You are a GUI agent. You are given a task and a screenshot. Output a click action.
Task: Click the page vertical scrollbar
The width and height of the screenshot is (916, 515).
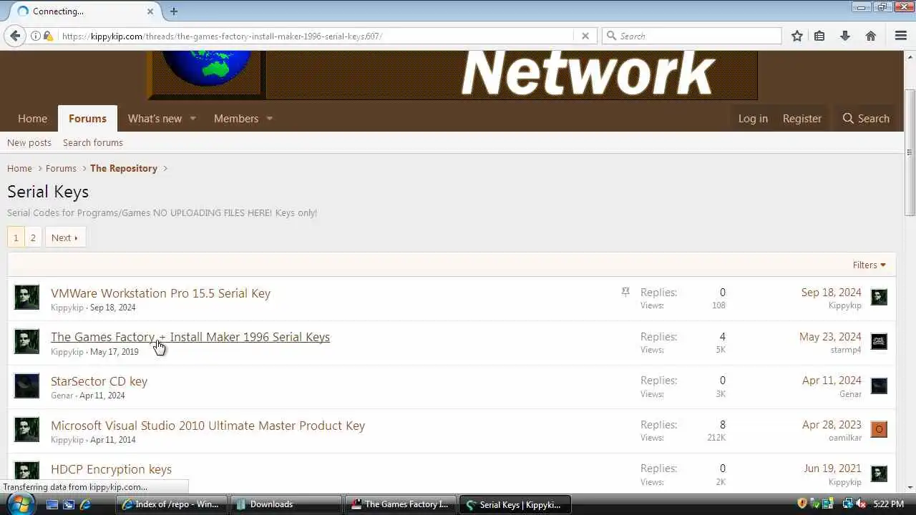910,152
